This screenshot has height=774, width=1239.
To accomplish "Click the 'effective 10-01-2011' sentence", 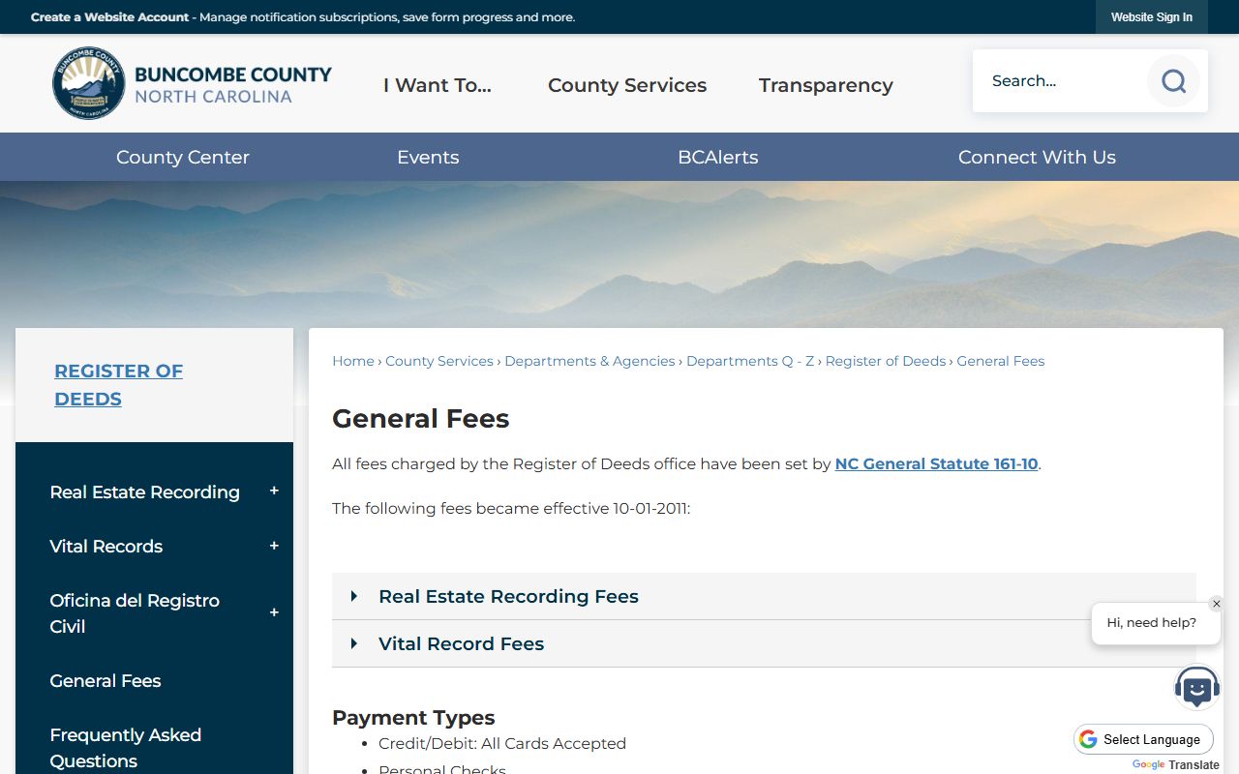I will pos(511,508).
